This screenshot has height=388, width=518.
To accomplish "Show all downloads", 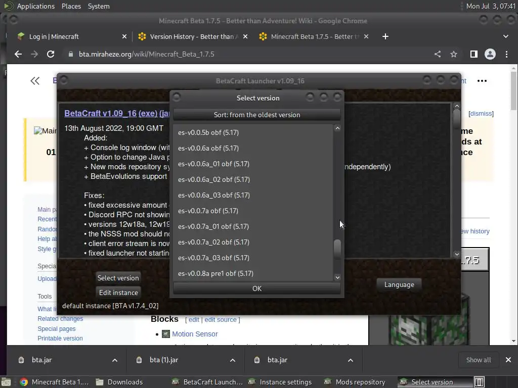I will [x=479, y=360].
